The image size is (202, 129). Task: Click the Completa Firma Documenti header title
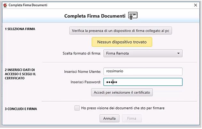point(95,16)
